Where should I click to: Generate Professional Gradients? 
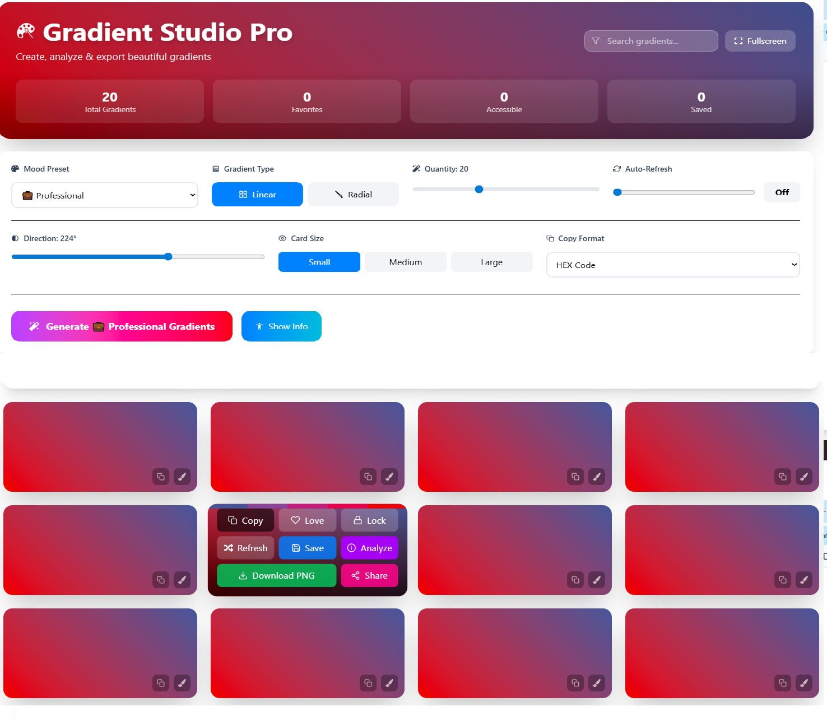pyautogui.click(x=122, y=326)
